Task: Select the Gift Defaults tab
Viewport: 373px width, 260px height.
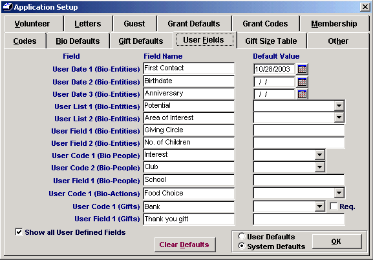Action: 141,41
